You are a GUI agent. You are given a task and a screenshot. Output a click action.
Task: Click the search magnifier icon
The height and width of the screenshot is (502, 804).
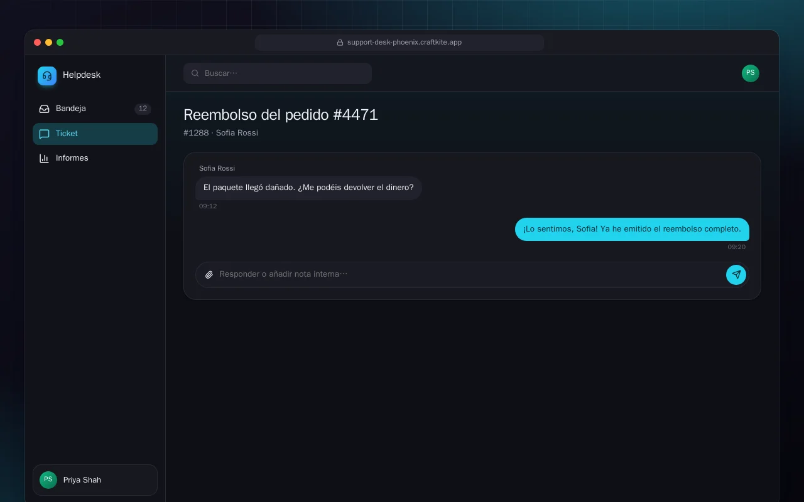(195, 73)
